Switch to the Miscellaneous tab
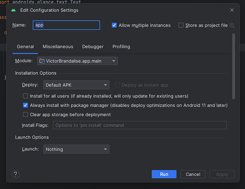The image size is (245, 189). 58,46
